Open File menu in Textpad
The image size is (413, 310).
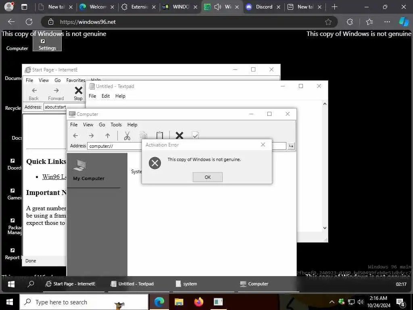[x=92, y=96]
